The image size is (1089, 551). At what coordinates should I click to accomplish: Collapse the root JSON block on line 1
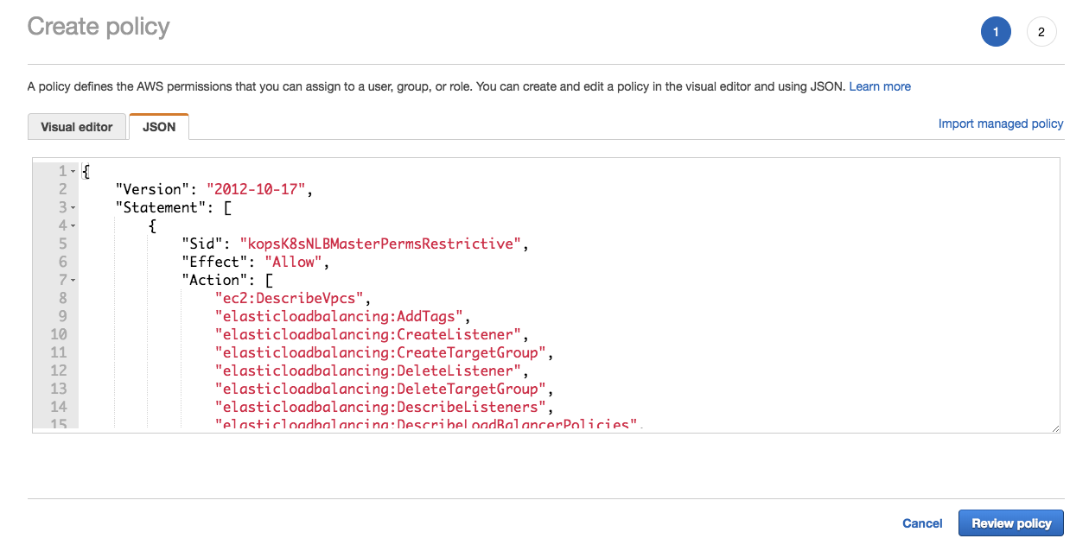point(73,170)
